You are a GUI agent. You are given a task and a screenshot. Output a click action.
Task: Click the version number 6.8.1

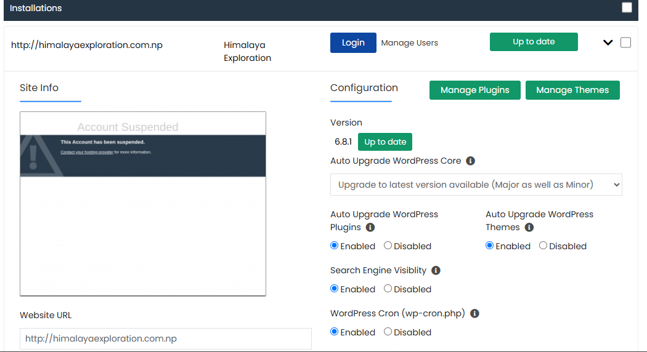[343, 142]
